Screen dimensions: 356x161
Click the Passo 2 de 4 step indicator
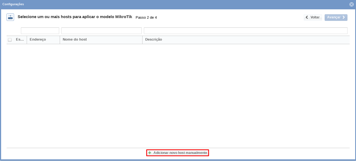pos(146,18)
